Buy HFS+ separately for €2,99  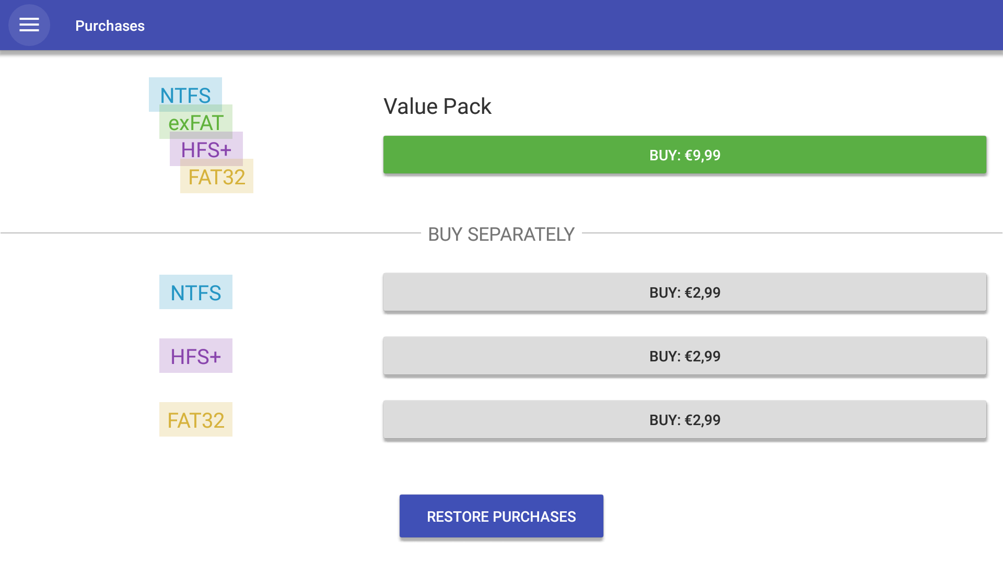pyautogui.click(x=684, y=356)
